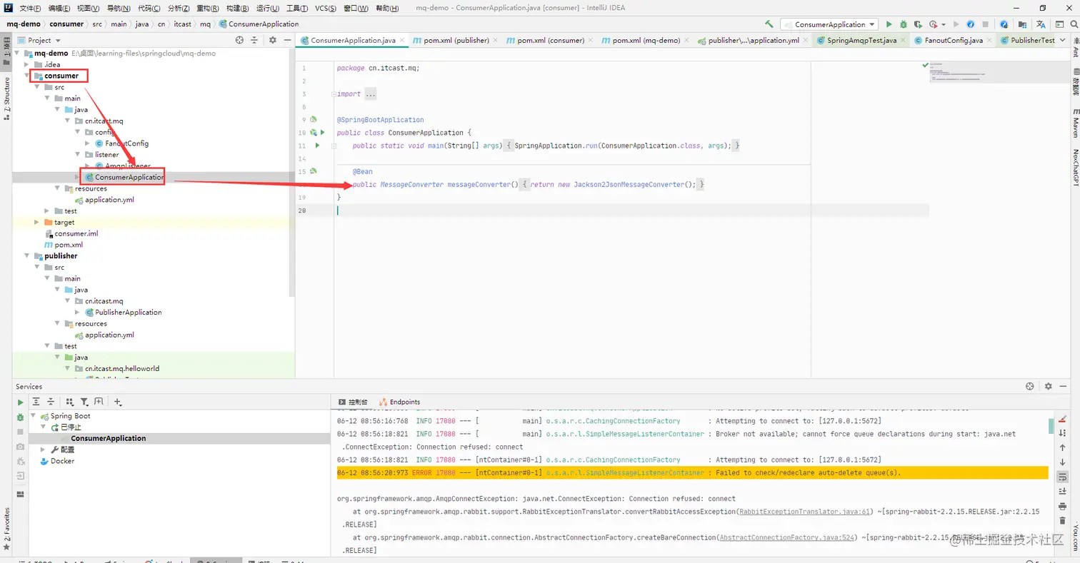Close the ConsumerApplication.java editor tab
1080x563 pixels.
[401, 41]
